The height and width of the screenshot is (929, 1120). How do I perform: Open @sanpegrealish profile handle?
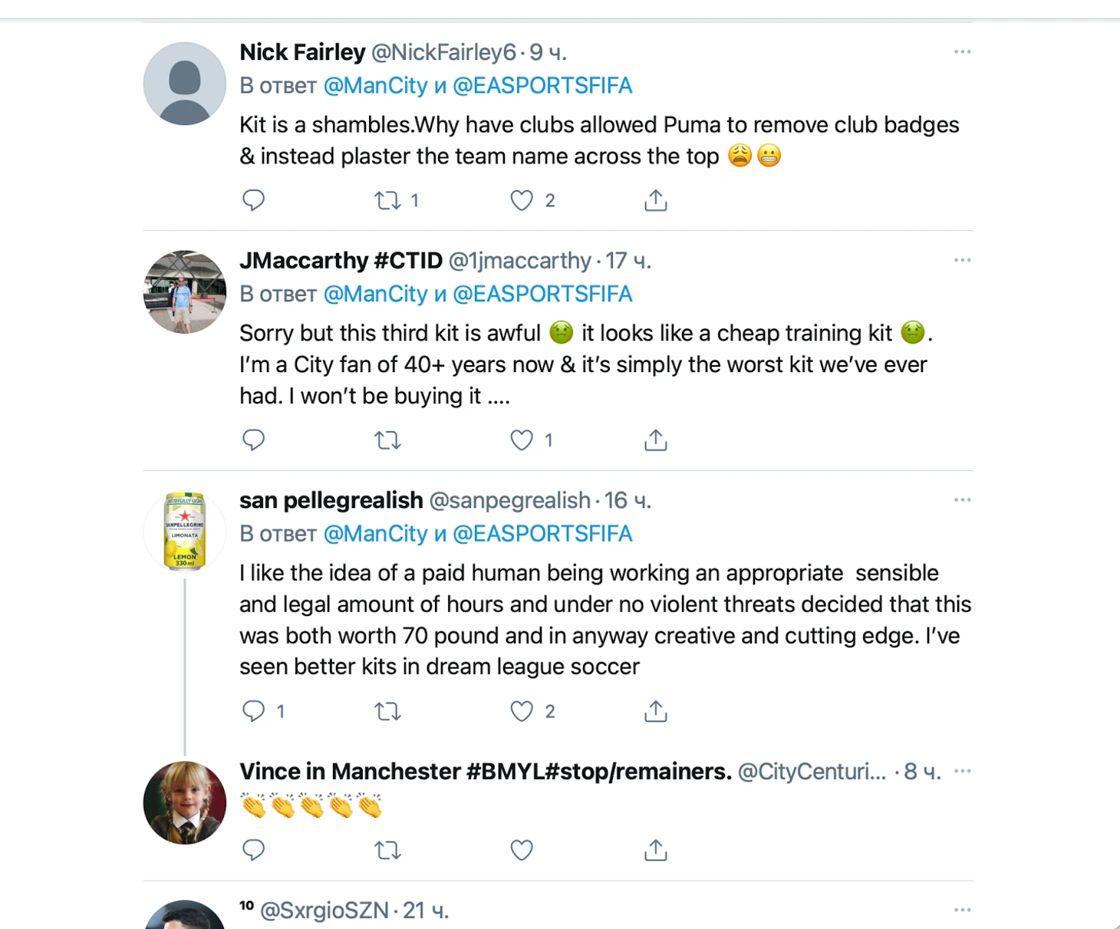[x=509, y=500]
